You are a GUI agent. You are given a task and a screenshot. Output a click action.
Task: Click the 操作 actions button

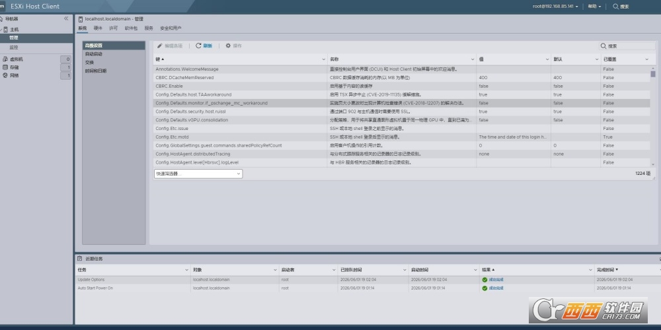(x=233, y=46)
